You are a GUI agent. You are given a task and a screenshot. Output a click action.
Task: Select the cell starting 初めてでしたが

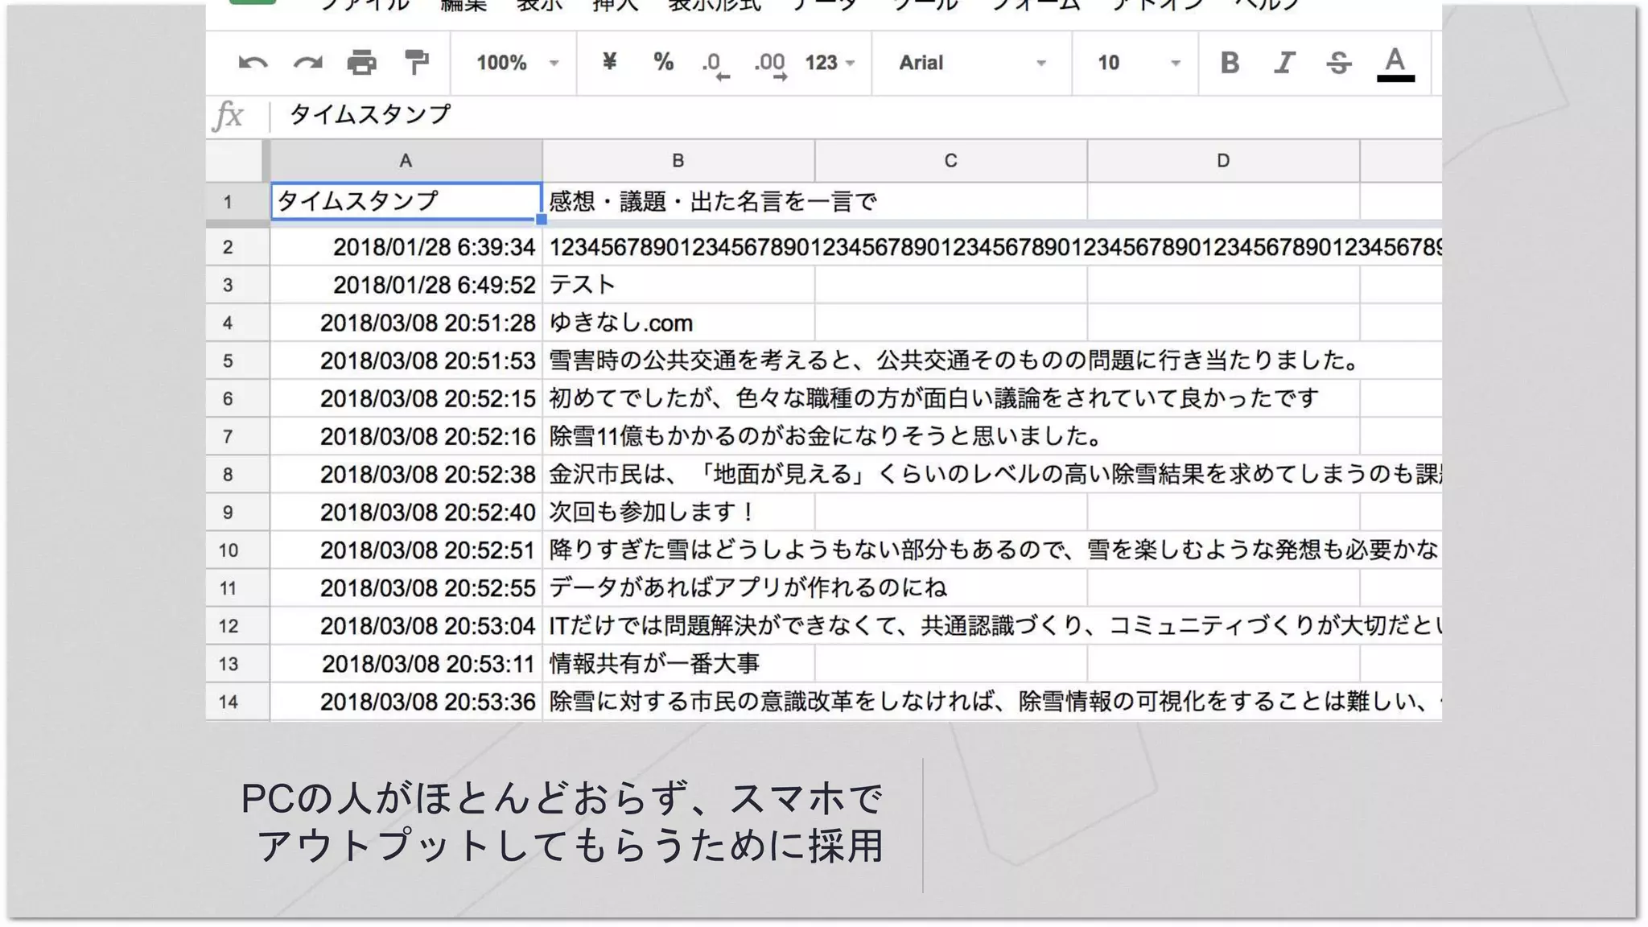(x=933, y=398)
